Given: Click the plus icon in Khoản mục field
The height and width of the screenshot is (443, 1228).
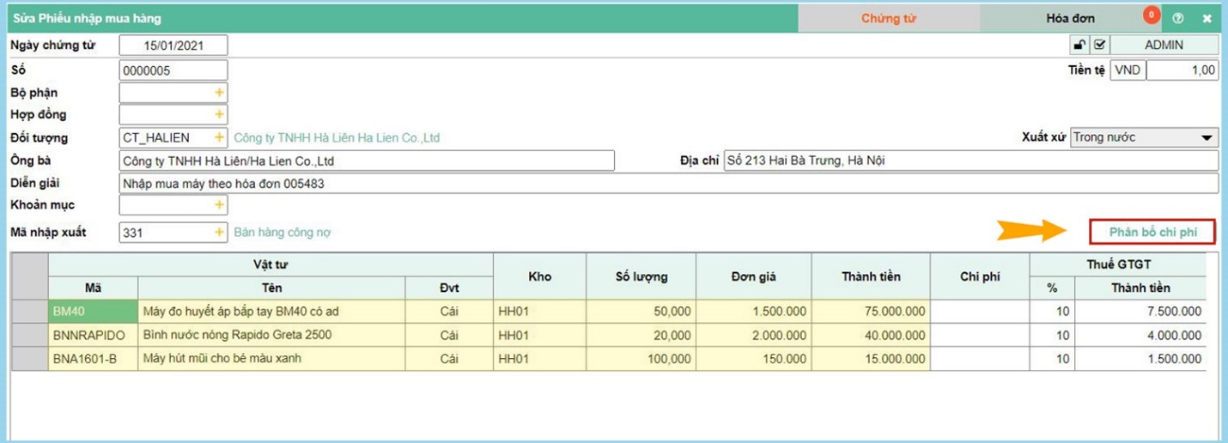Looking at the screenshot, I should pyautogui.click(x=219, y=204).
